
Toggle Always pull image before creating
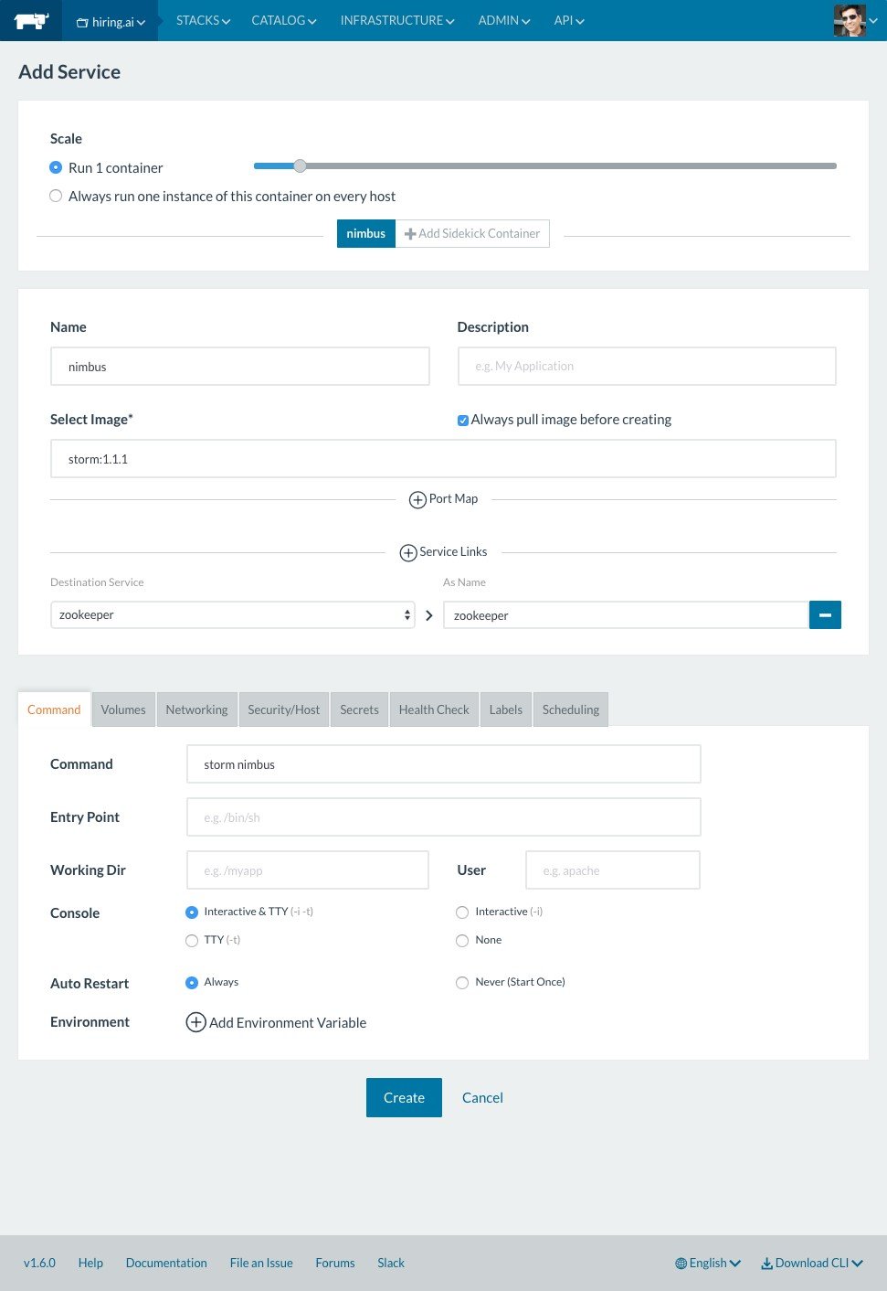463,420
